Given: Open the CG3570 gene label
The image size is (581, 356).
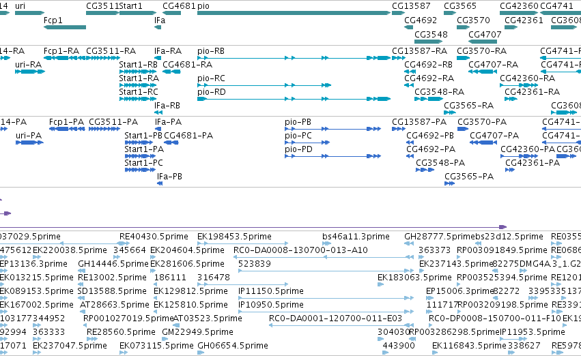Looking at the screenshot, I should 474,20.
